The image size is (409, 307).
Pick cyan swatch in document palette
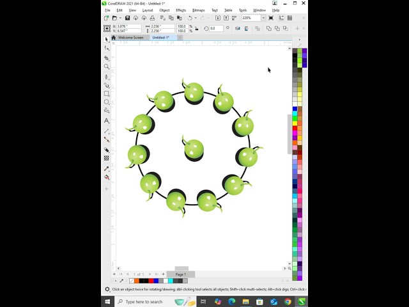tap(171, 281)
